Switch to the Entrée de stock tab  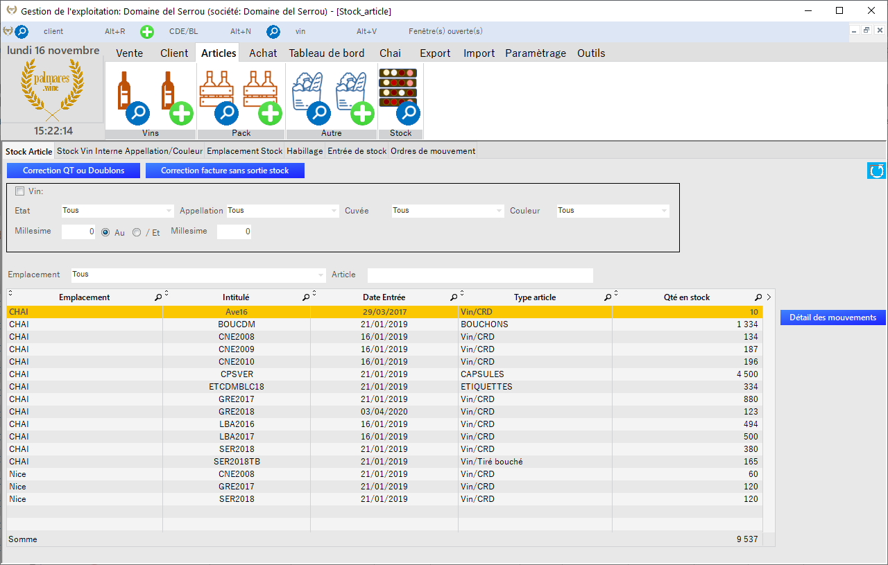357,151
